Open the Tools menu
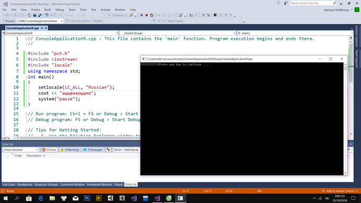 point(83,9)
